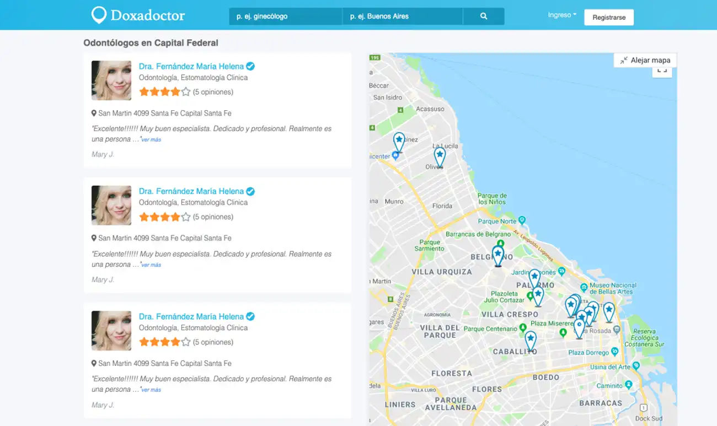Click the star rating in third card
717x426 pixels.
164,342
